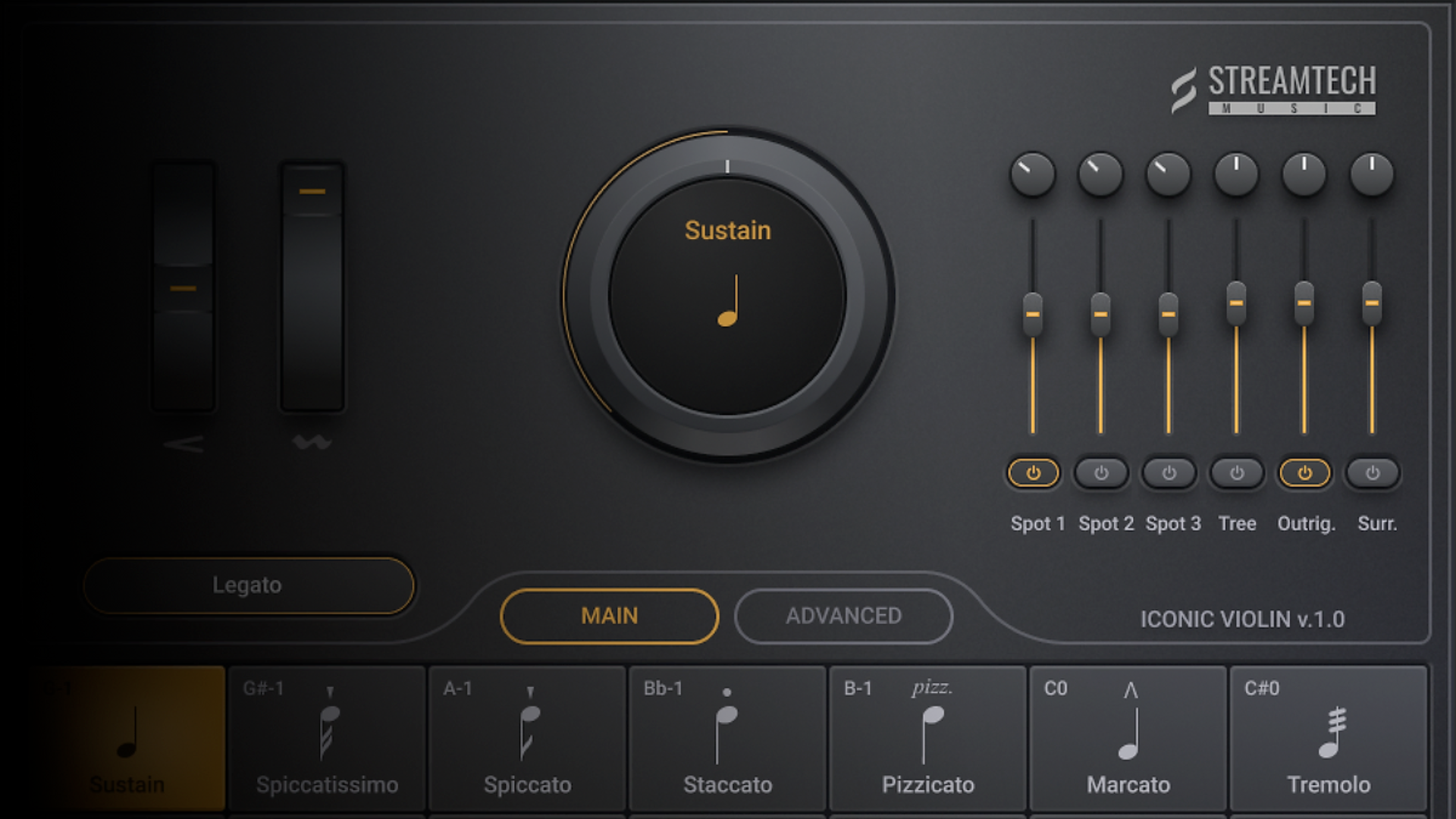The height and width of the screenshot is (819, 1456).
Task: Enable the Spot 2 microphone power toggle
Action: coord(1100,472)
